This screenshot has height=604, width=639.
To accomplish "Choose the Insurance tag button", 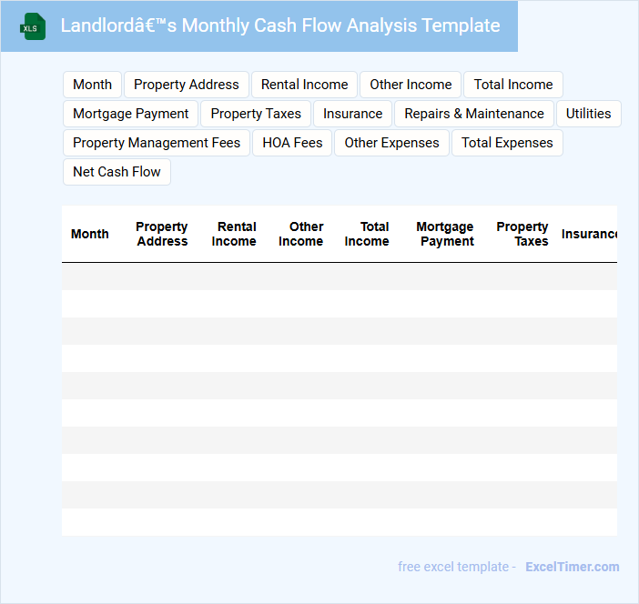I will (x=352, y=114).
